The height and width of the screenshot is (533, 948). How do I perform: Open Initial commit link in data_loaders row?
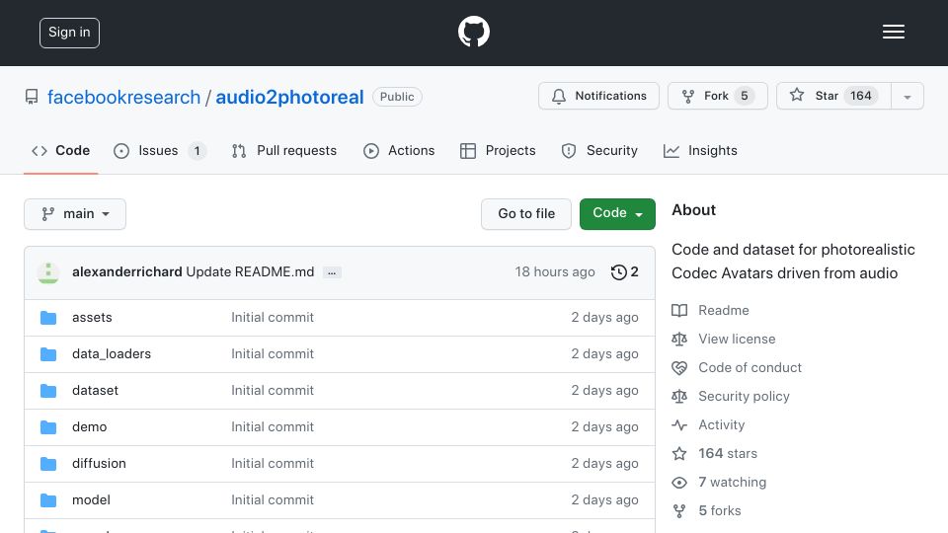coord(273,353)
